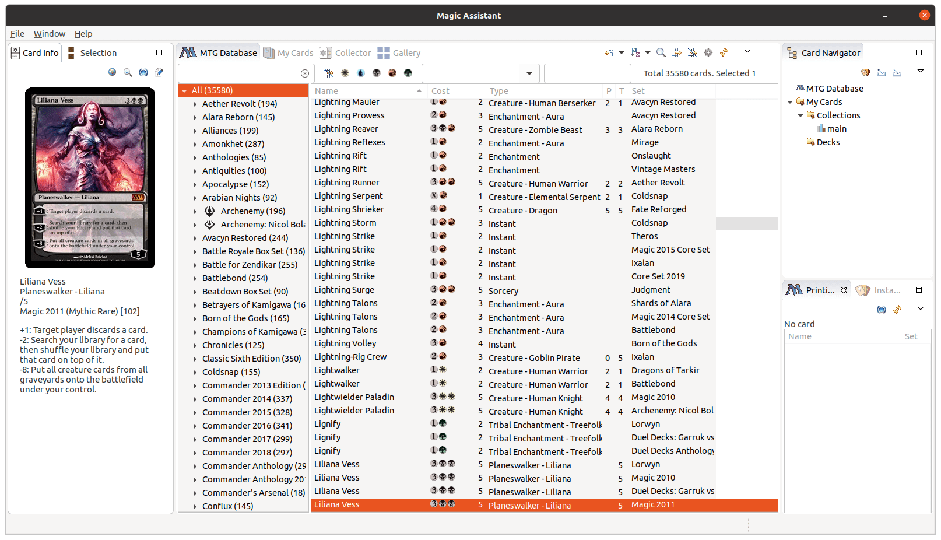Switch to the Instances tab
Screen dimensions: 941x540
click(878, 290)
